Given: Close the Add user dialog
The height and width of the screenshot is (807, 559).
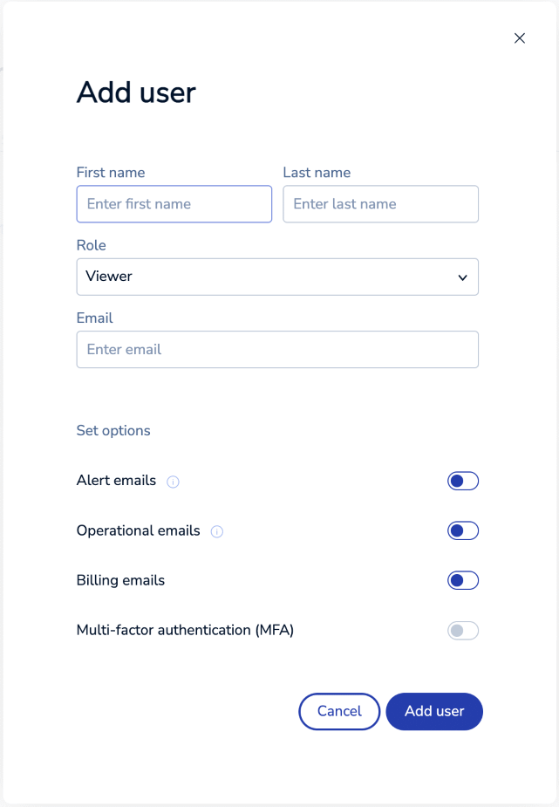Looking at the screenshot, I should pyautogui.click(x=520, y=38).
